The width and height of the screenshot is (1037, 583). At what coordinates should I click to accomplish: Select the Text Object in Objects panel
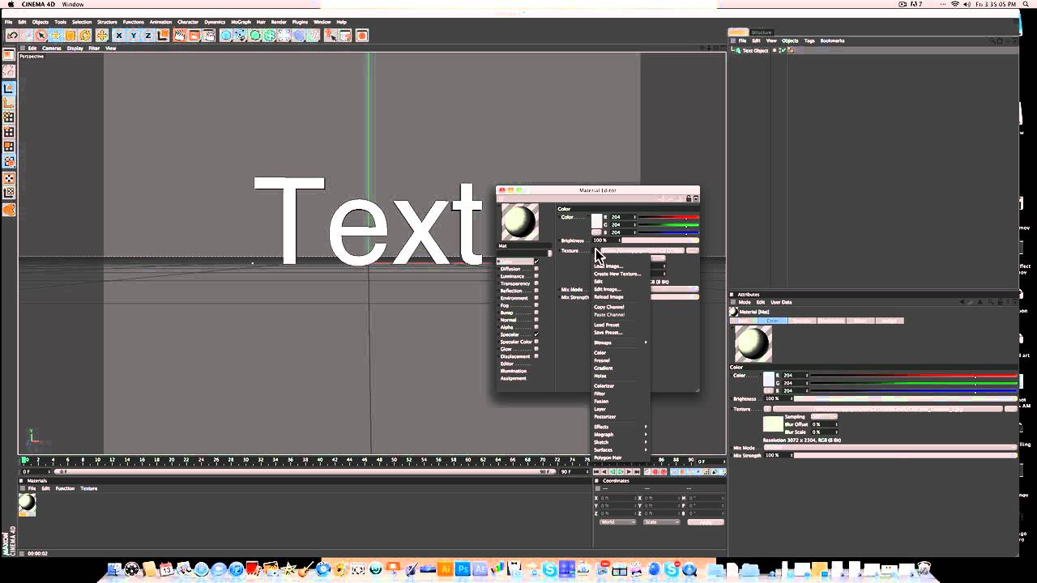coord(755,50)
